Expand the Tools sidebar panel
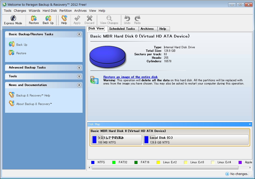255x179 pixels. [x=79, y=76]
